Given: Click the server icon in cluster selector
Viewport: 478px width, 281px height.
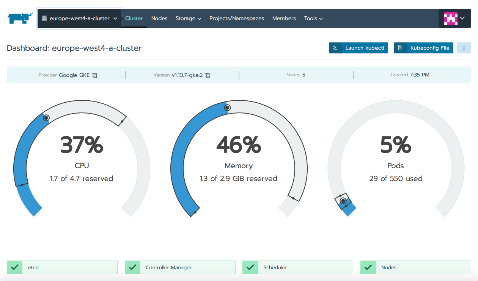Looking at the screenshot, I should coord(44,18).
